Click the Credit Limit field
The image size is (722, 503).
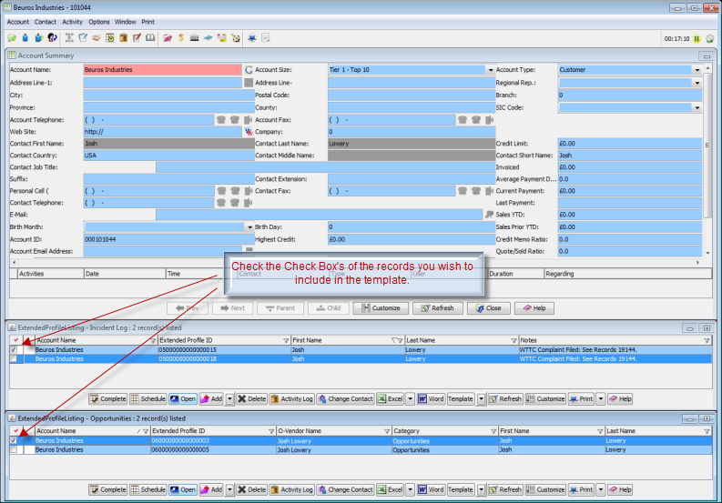[630, 144]
